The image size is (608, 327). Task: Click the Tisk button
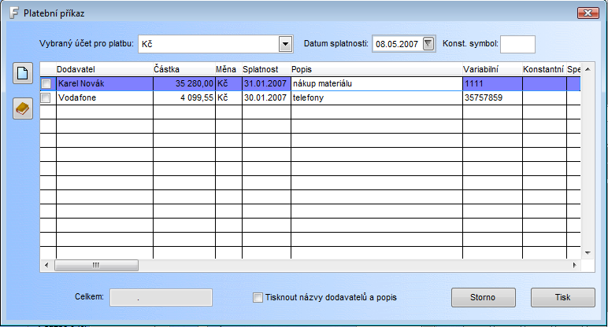562,297
